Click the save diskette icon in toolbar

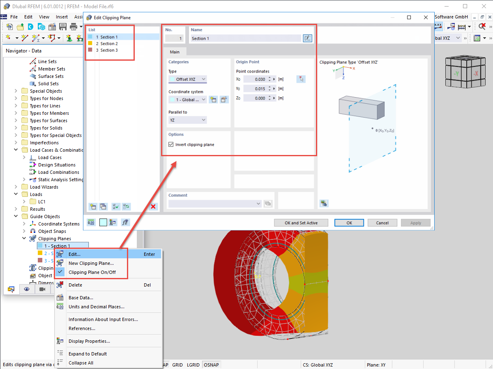point(63,27)
